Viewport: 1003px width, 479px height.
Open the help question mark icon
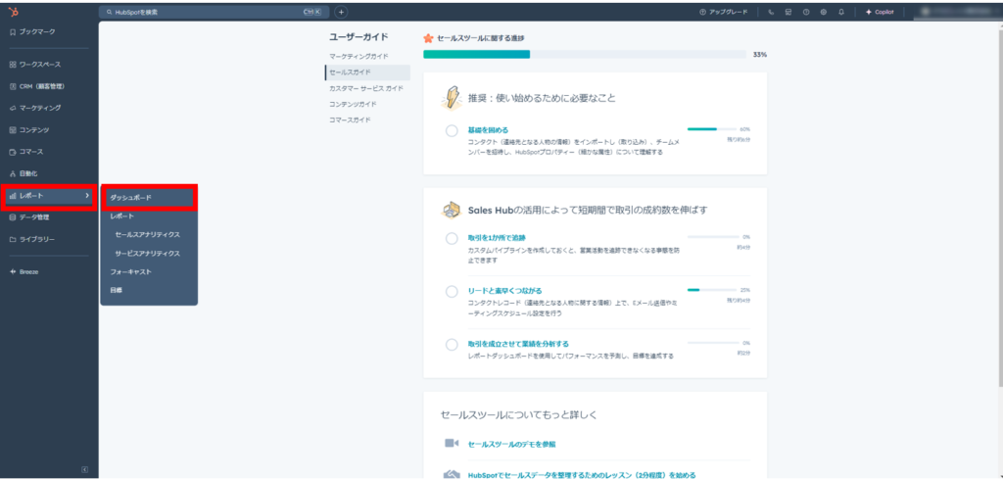pos(806,12)
